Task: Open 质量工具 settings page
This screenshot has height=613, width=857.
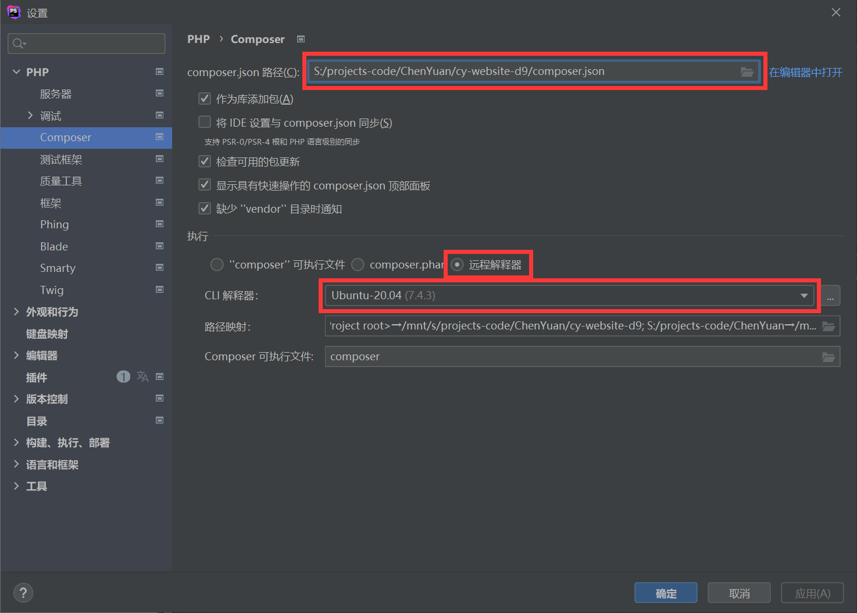Action: tap(61, 181)
